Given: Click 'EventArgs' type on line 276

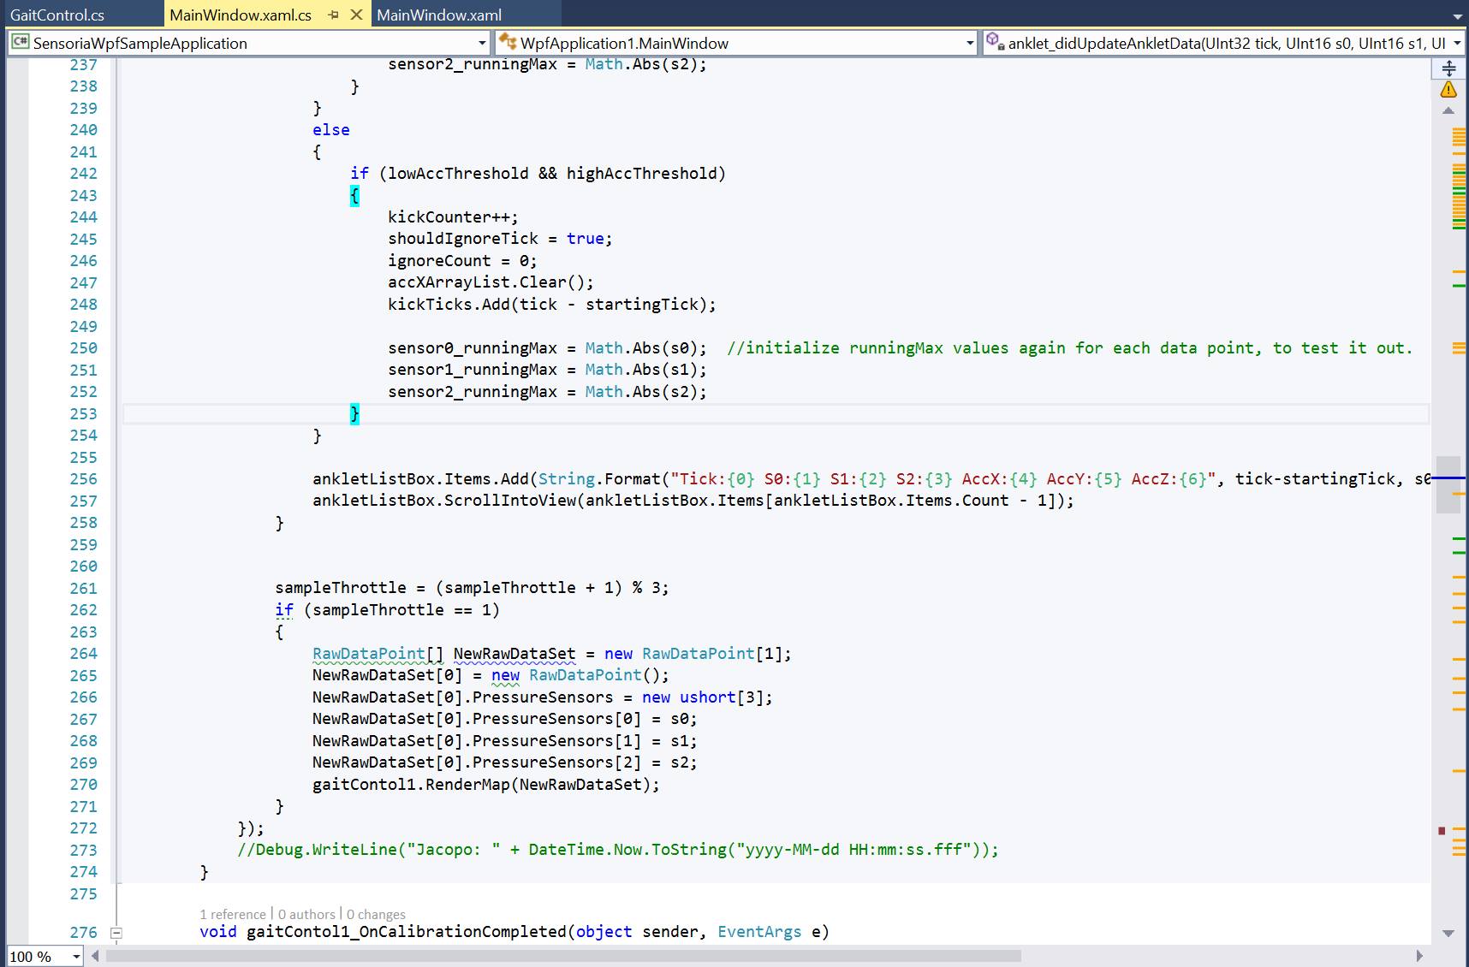Looking at the screenshot, I should (759, 932).
